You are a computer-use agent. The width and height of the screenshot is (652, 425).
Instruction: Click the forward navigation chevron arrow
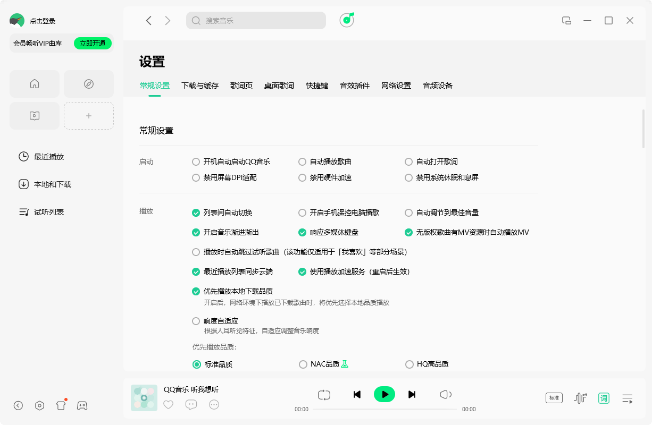tap(168, 20)
